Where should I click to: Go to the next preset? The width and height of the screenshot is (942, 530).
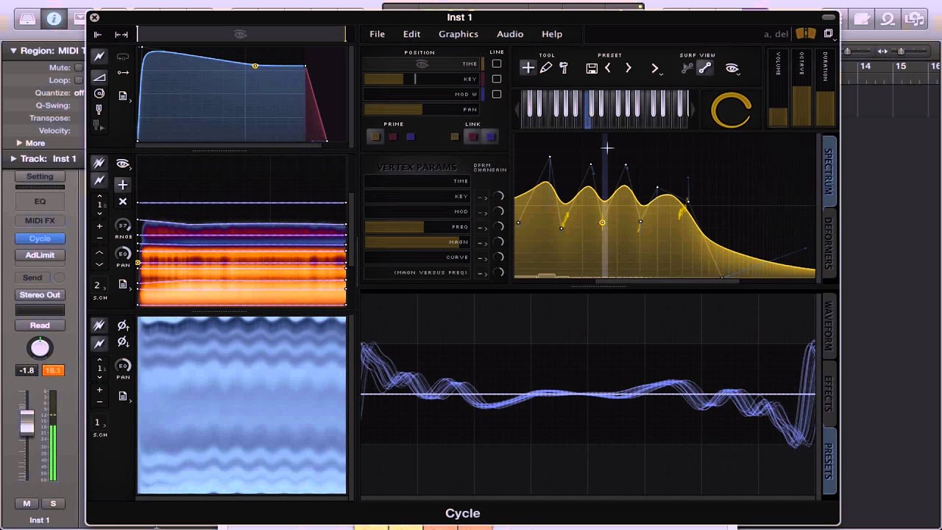point(628,68)
